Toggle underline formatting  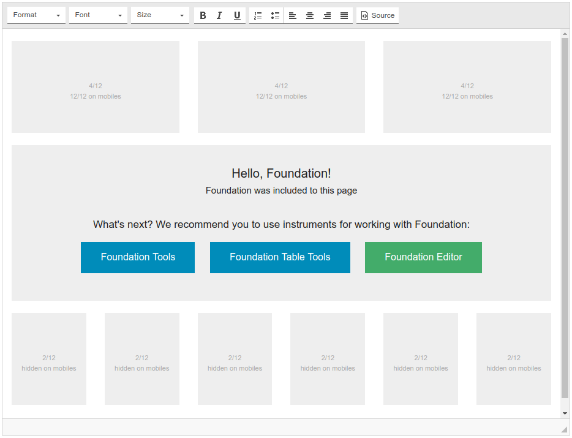(237, 15)
